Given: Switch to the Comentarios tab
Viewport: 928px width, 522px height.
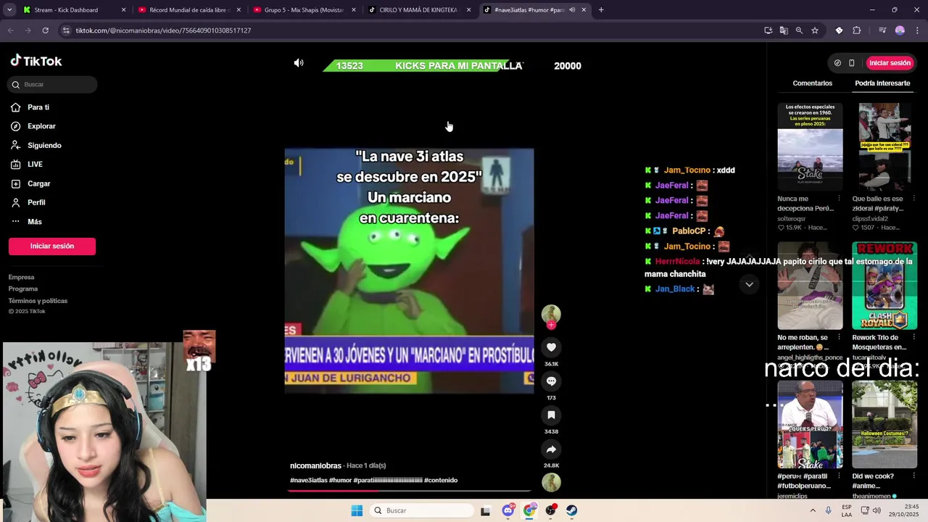Looking at the screenshot, I should pyautogui.click(x=812, y=83).
